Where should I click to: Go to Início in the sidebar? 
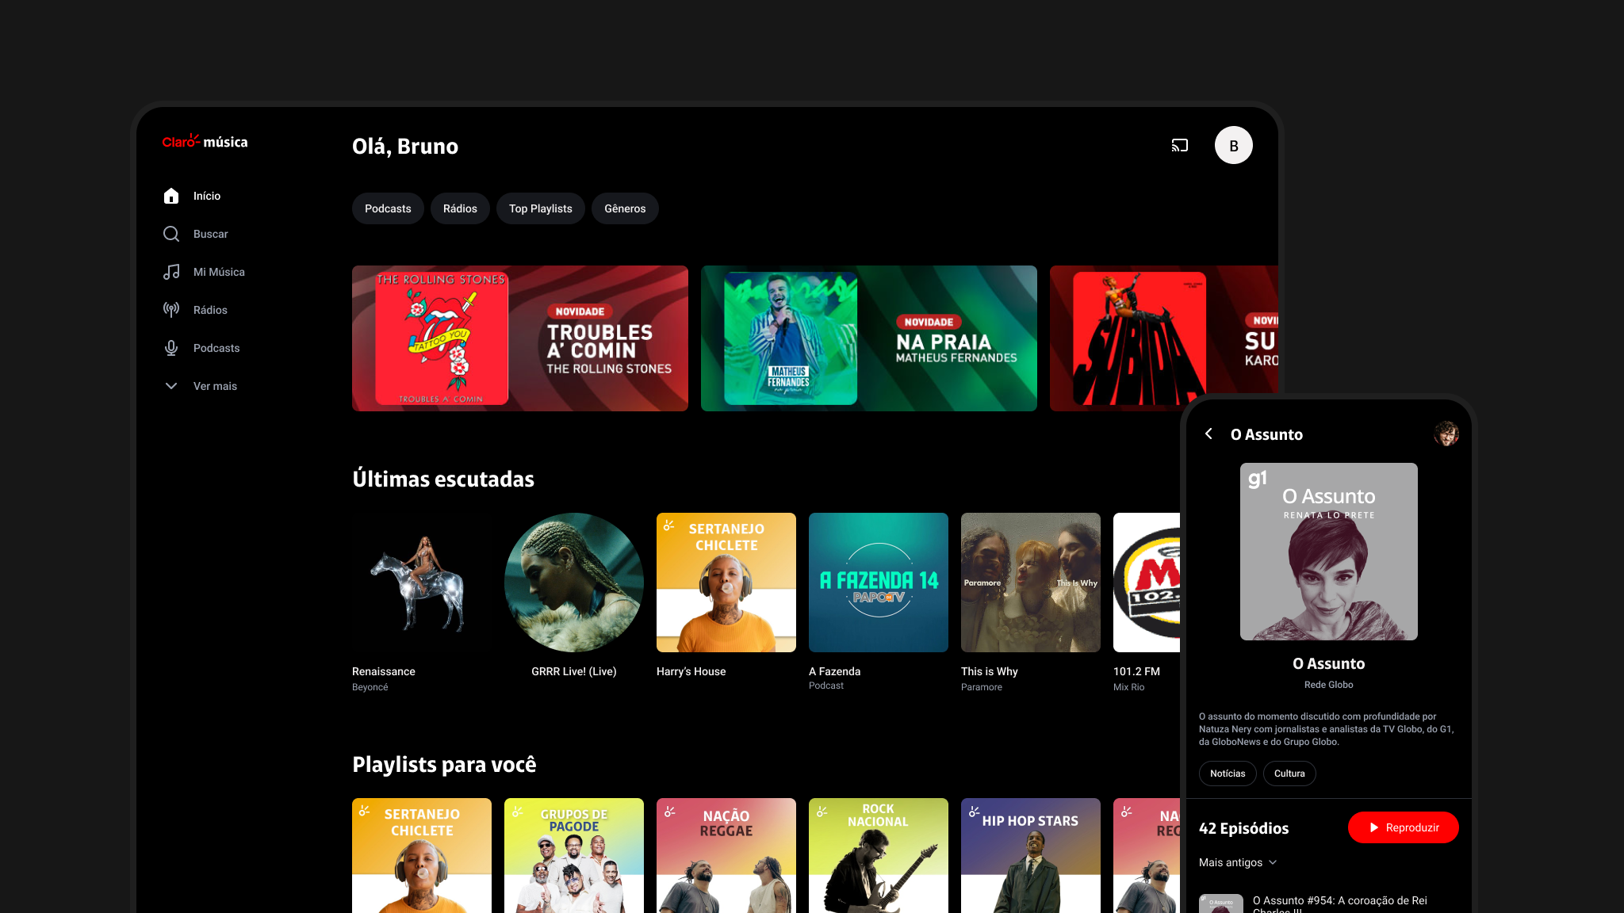pyautogui.click(x=207, y=196)
